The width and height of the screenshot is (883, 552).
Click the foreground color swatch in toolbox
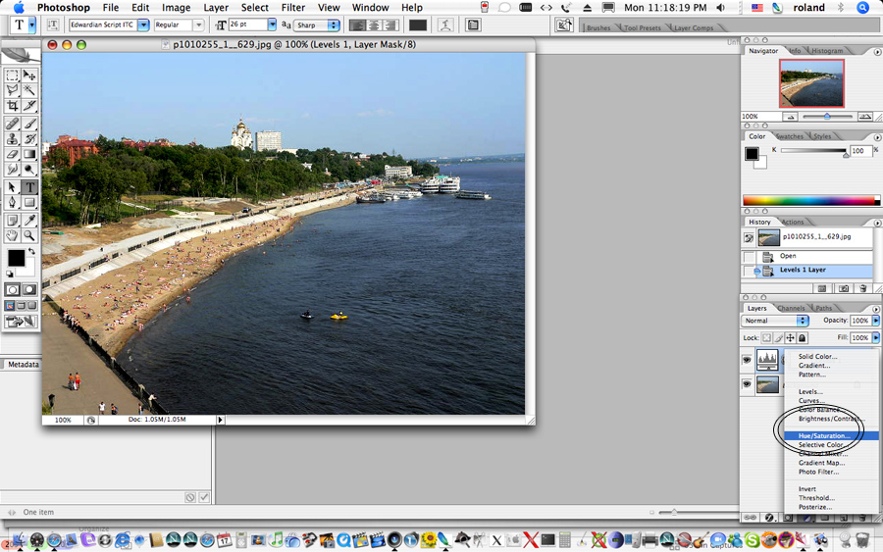click(16, 258)
